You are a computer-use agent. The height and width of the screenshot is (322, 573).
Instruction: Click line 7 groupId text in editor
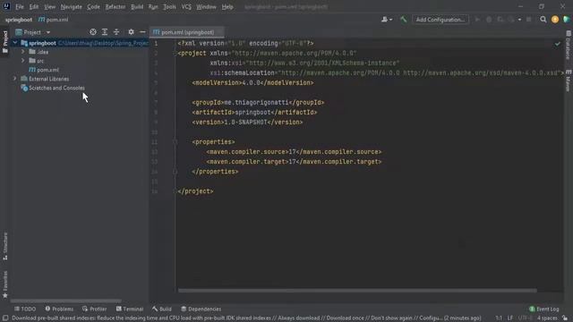[x=258, y=103]
